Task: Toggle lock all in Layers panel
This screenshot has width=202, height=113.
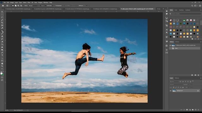Action: 183,87
